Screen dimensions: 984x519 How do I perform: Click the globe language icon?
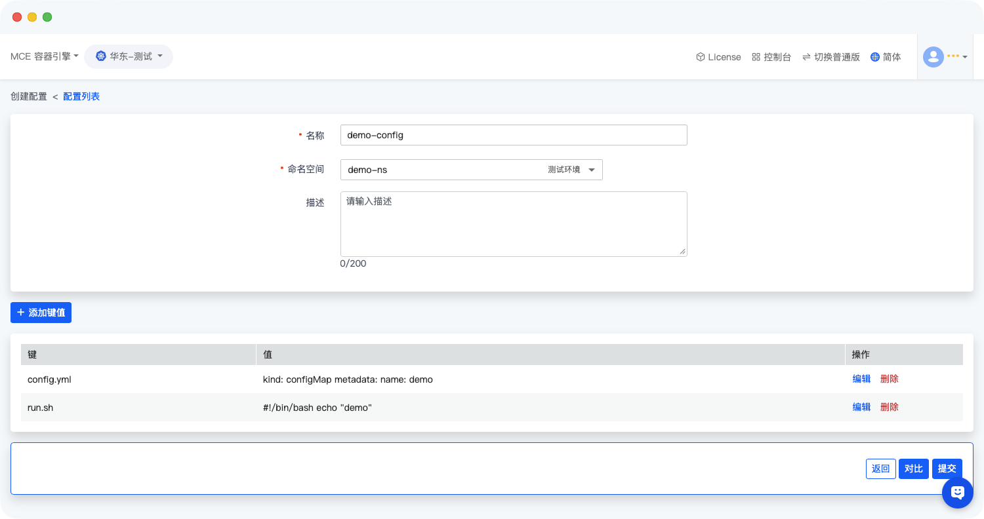(874, 57)
